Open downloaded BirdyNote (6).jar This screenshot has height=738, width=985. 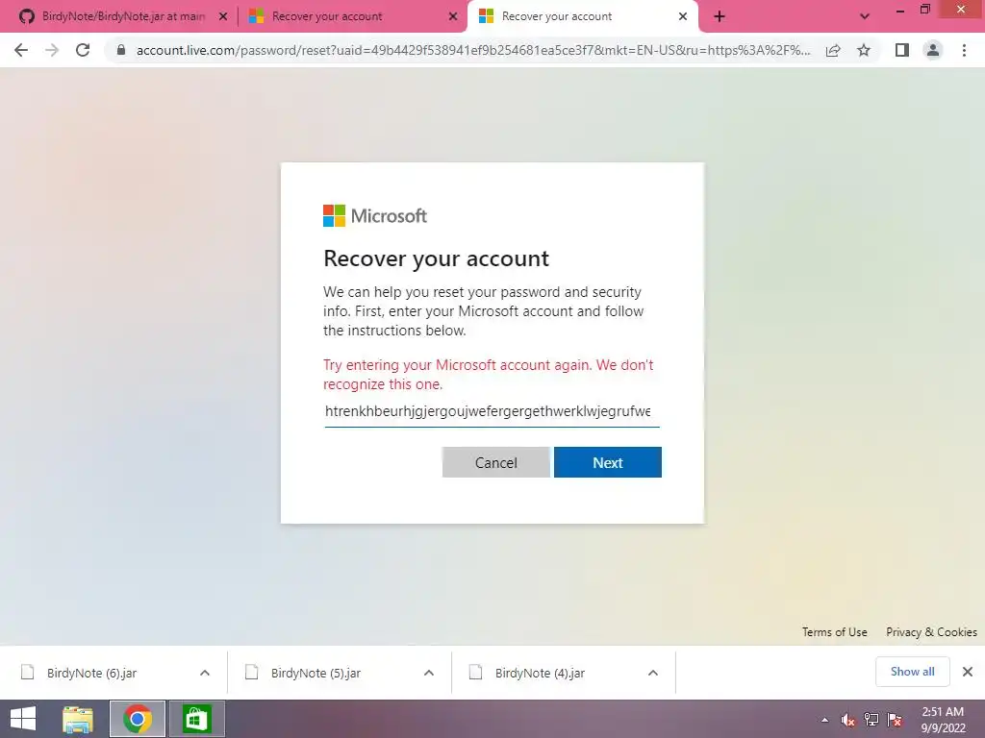[91, 673]
